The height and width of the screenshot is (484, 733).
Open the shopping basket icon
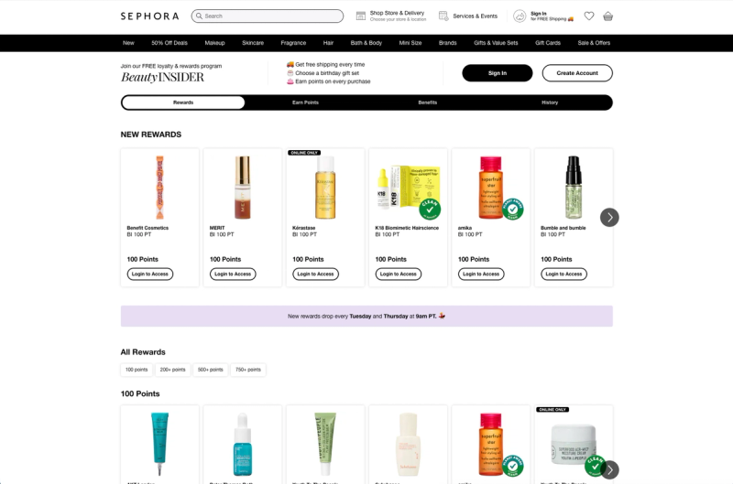[x=607, y=16]
